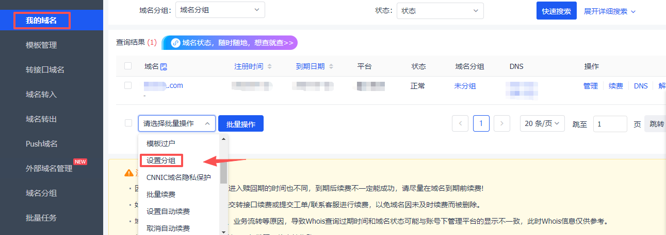
Task: Tick the select-all checkbox in table header
Action: 128,66
